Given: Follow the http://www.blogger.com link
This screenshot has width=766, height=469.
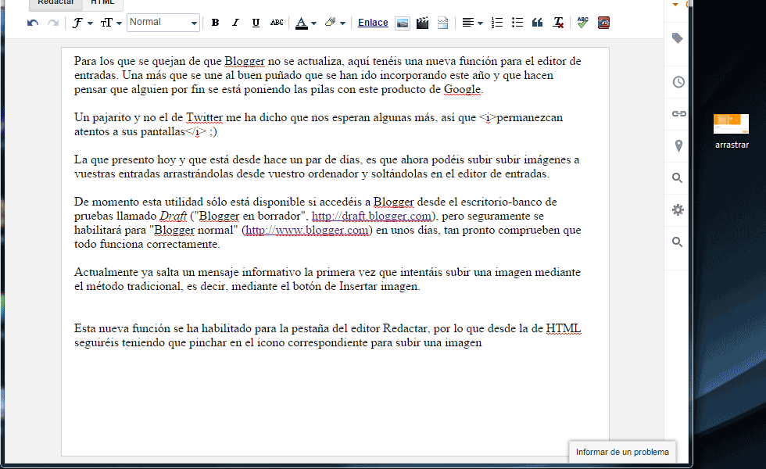Looking at the screenshot, I should click(306, 230).
